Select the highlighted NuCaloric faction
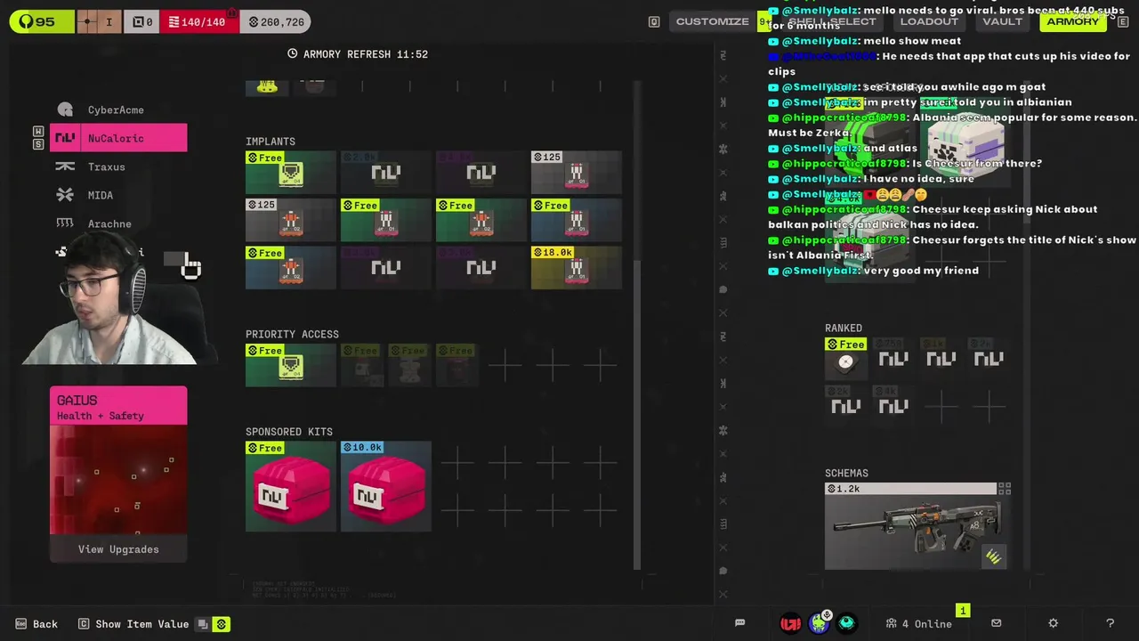The height and width of the screenshot is (641, 1139). [x=118, y=138]
